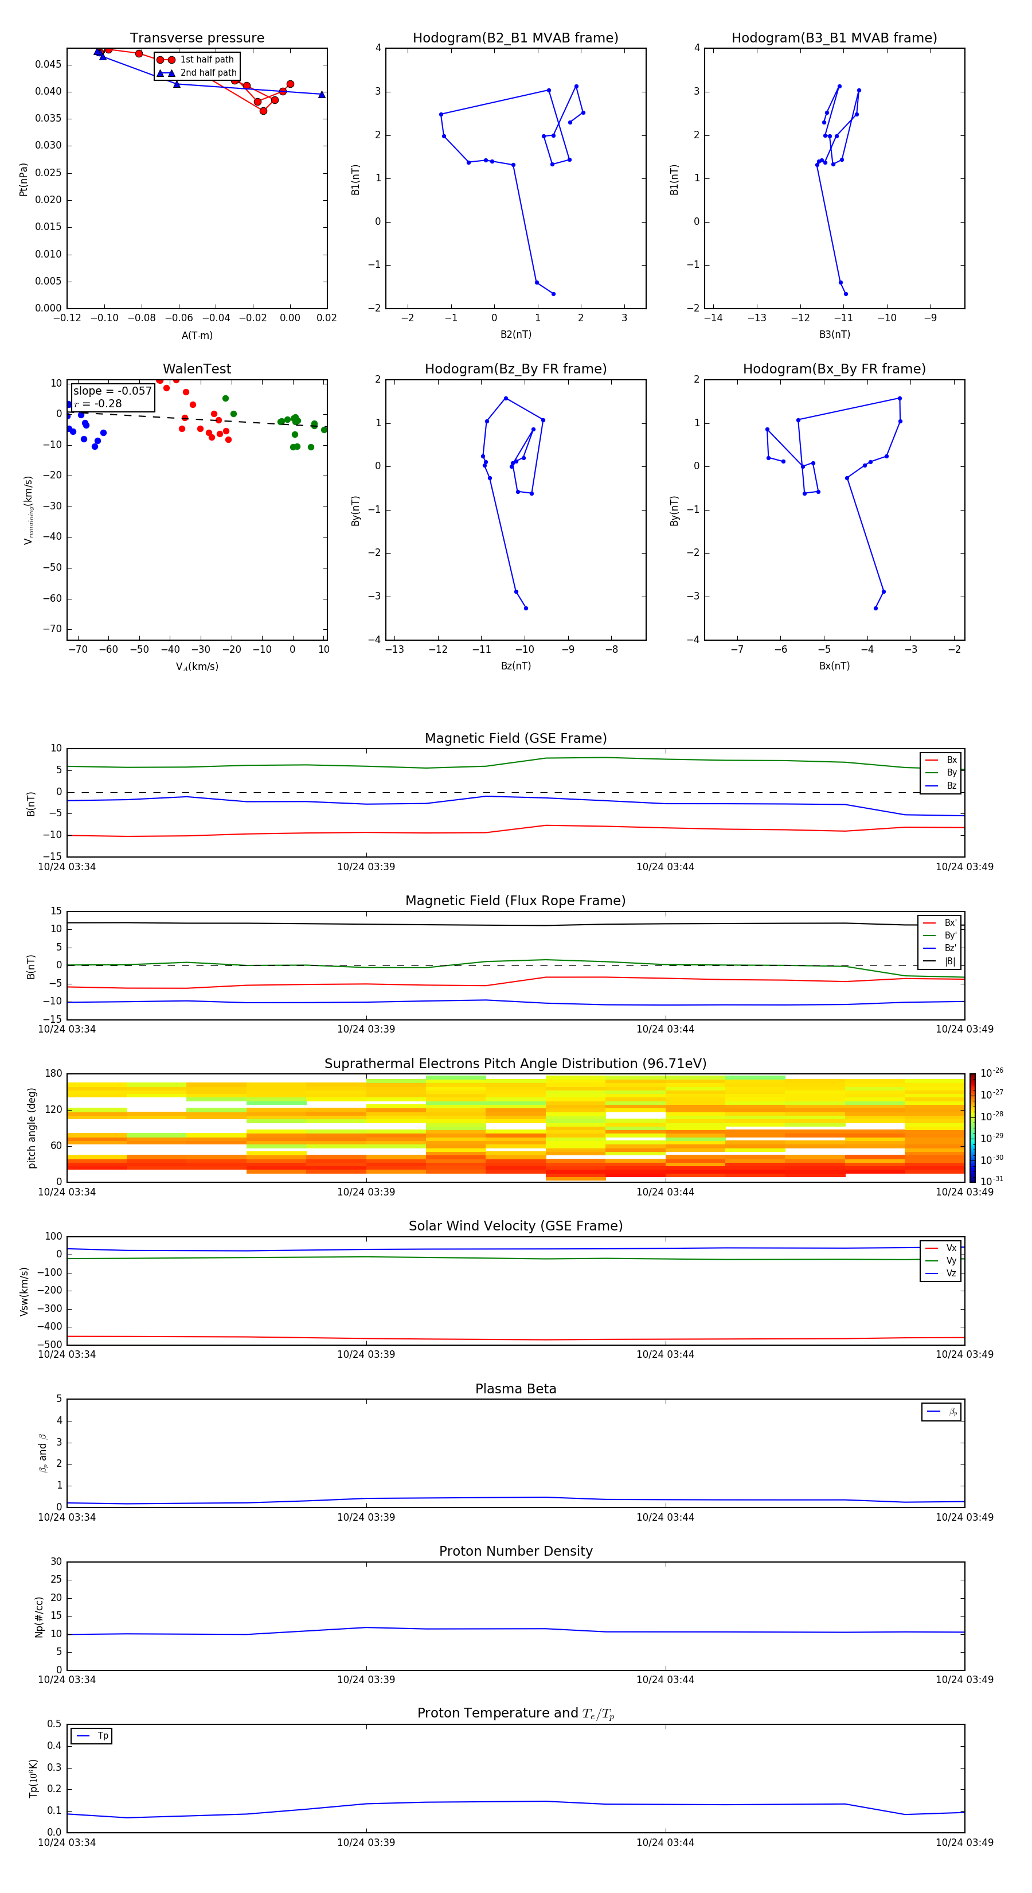Select the Vx entry in the velocity legend
1032x1893 pixels.
pos(941,1248)
